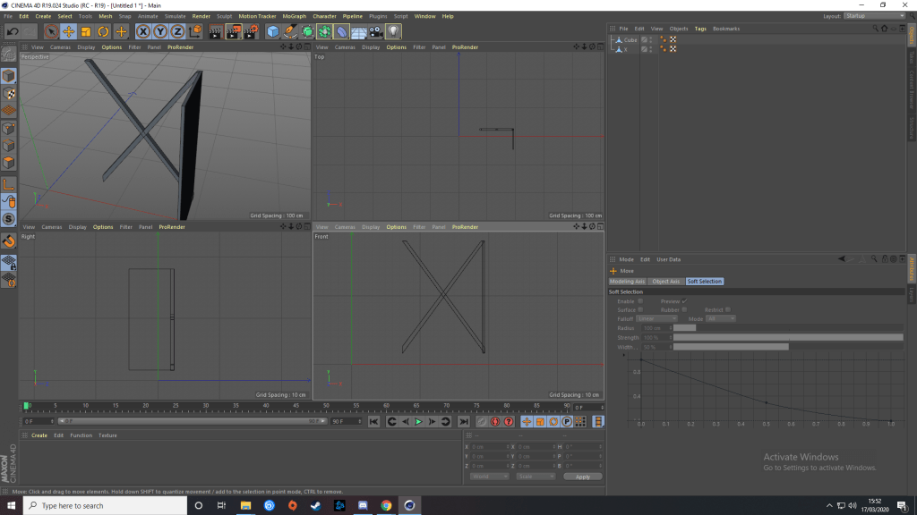
Task: Select the Rotate tool in top toolbar
Action: click(103, 32)
